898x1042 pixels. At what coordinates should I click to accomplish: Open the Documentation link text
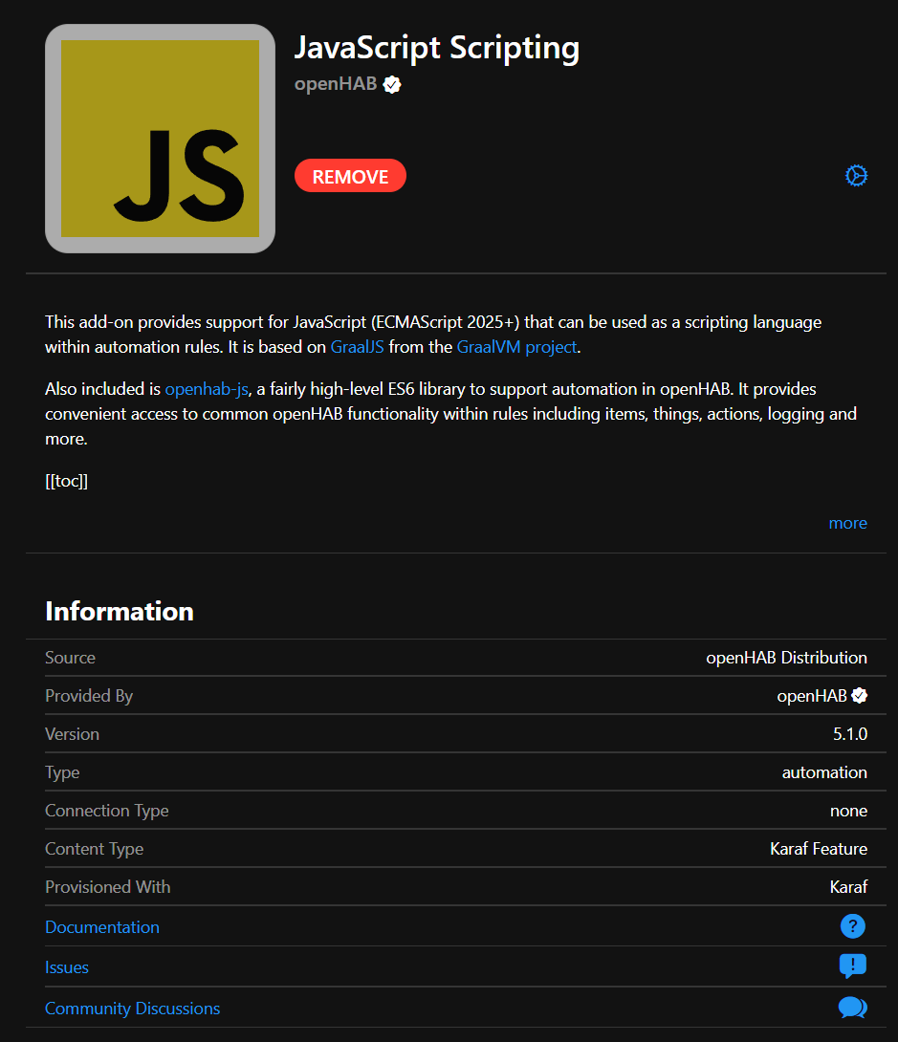coord(102,927)
